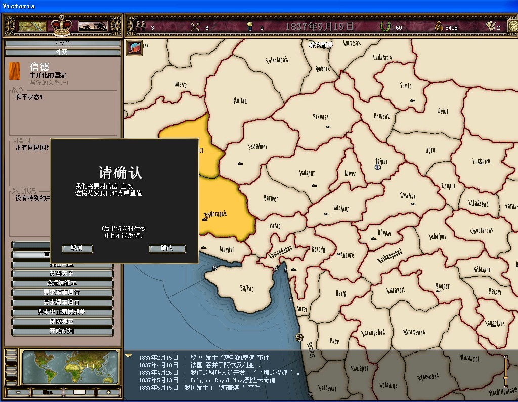Screen dimensions: 518x402
Task: Click the world minimap thumbnail
Action: click(70, 367)
